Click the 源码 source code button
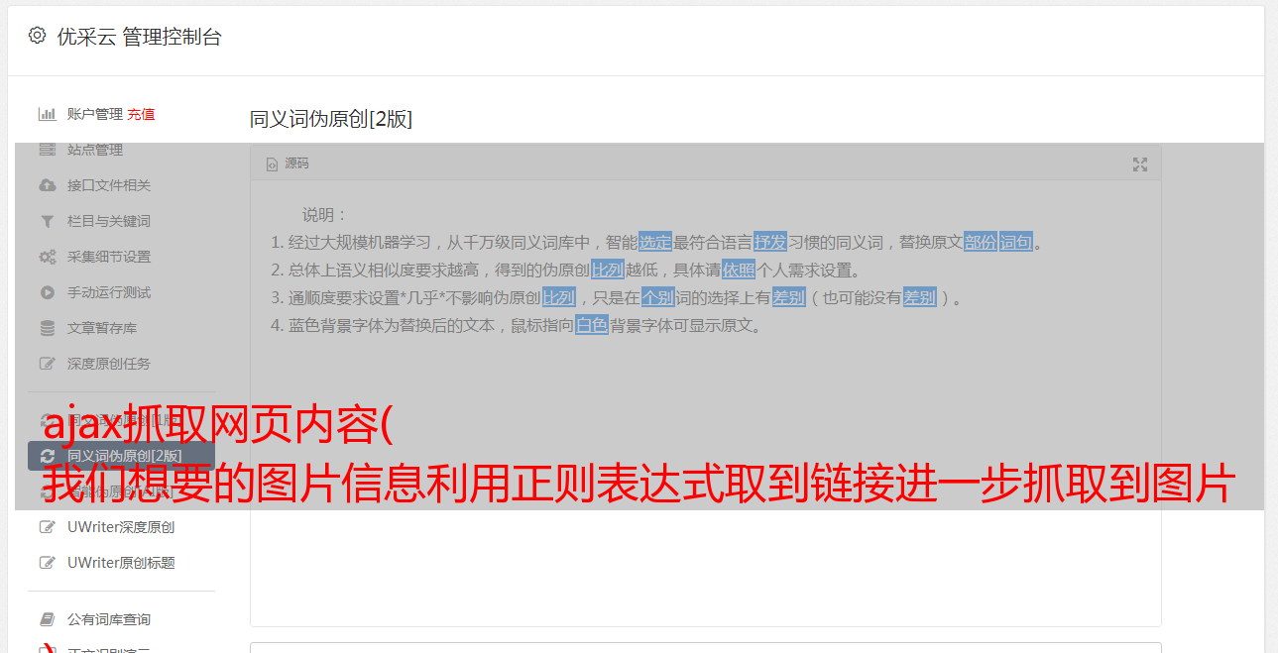 [288, 163]
